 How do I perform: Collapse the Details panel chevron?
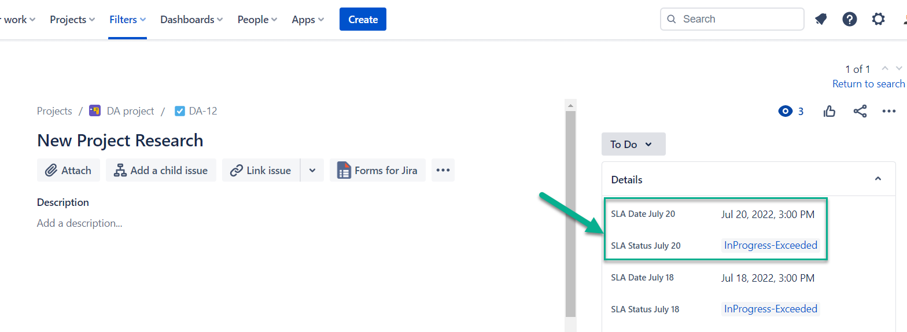coord(878,179)
